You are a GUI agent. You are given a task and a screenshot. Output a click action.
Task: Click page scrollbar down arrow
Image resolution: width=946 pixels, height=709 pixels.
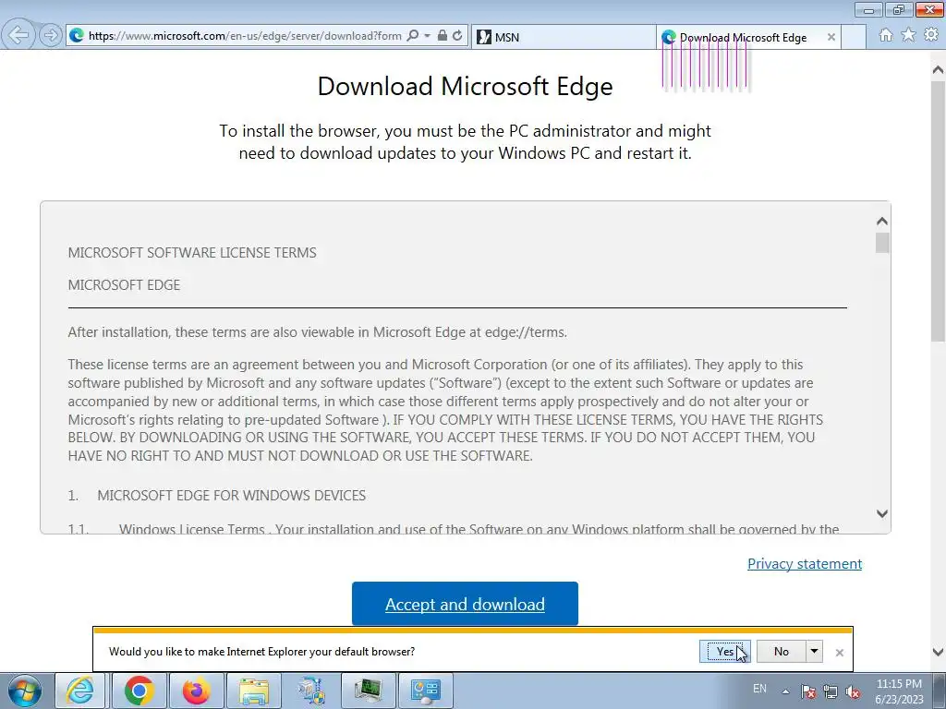(939, 652)
